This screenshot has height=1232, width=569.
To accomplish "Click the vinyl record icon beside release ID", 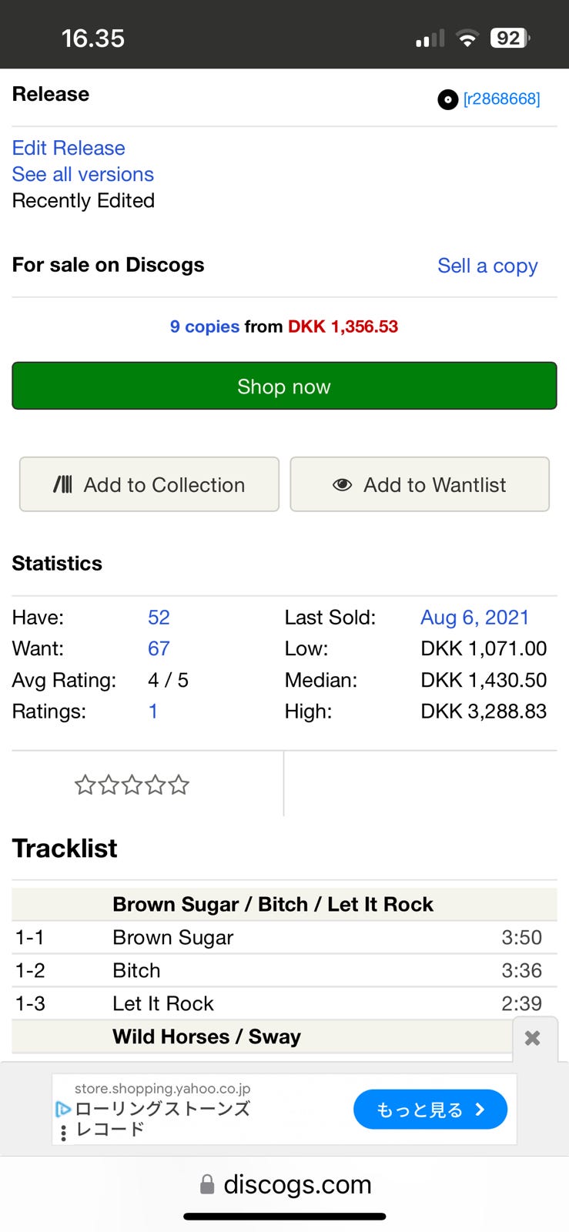I will click(x=447, y=99).
